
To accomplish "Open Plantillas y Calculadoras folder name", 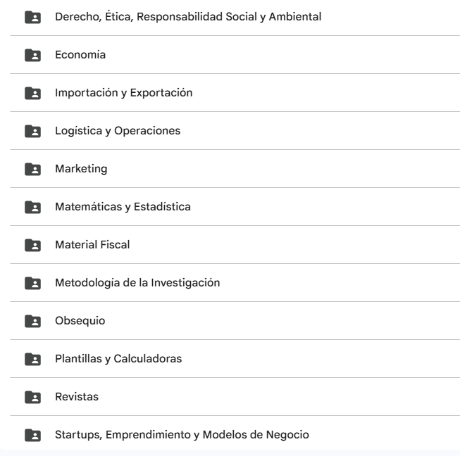I will click(118, 359).
